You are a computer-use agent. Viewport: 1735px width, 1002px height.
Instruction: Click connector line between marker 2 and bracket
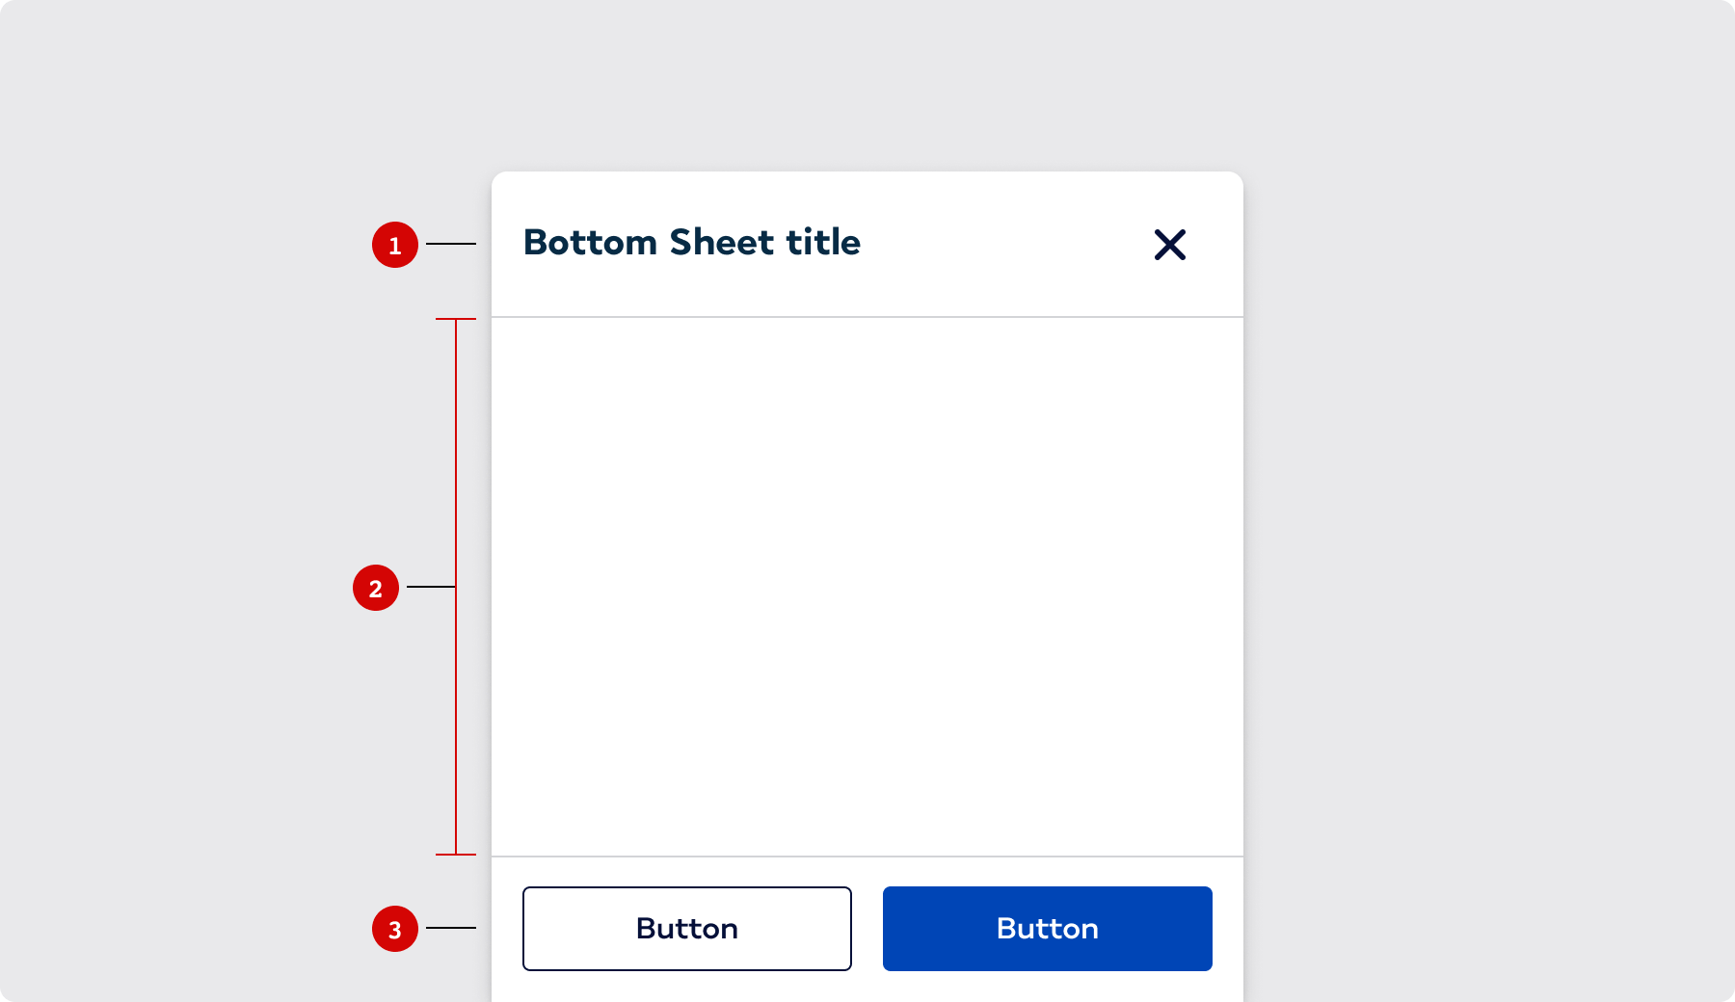click(x=431, y=586)
